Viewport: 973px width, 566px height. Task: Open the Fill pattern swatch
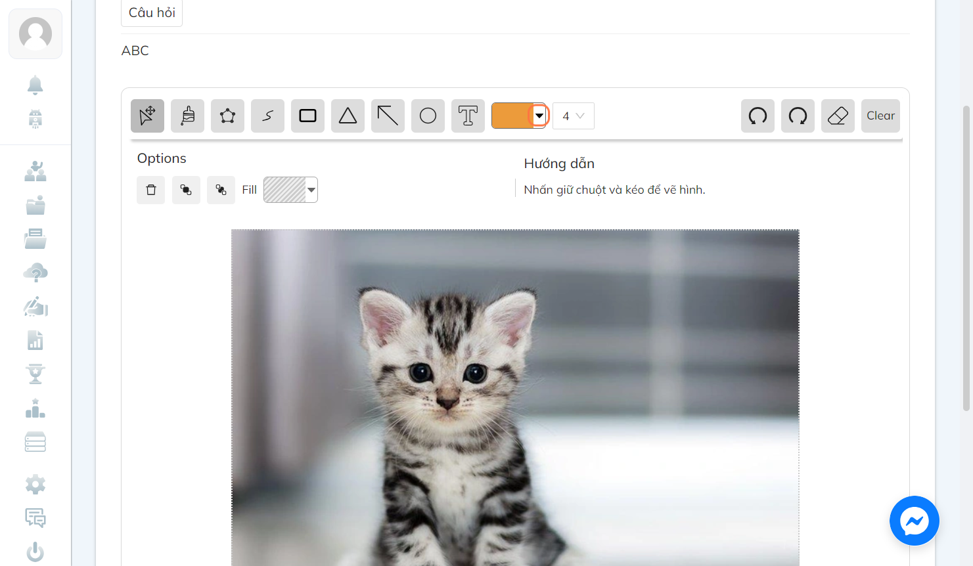pos(284,190)
